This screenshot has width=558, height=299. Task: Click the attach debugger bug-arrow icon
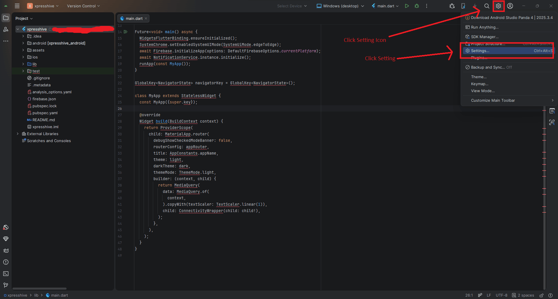pyautogui.click(x=452, y=6)
